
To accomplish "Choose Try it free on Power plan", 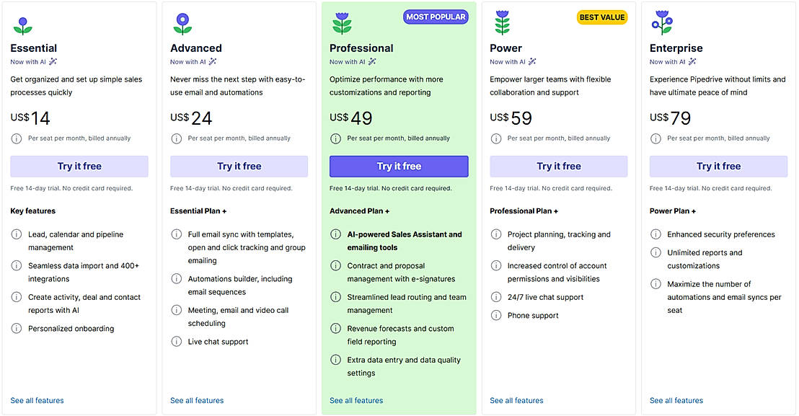I will [558, 167].
